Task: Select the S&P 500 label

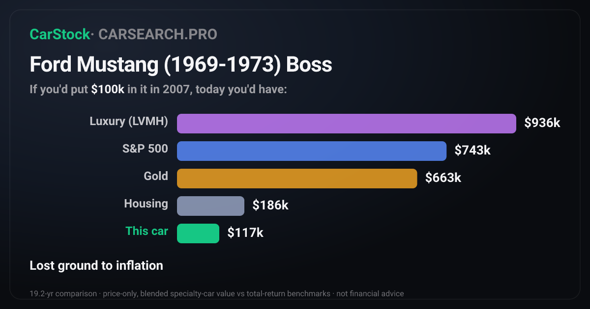Action: point(145,149)
